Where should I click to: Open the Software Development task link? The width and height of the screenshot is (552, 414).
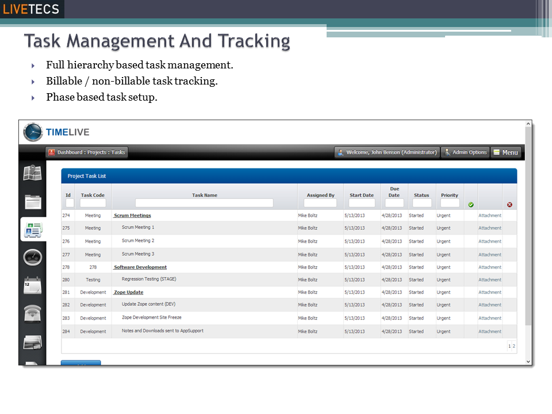click(140, 267)
